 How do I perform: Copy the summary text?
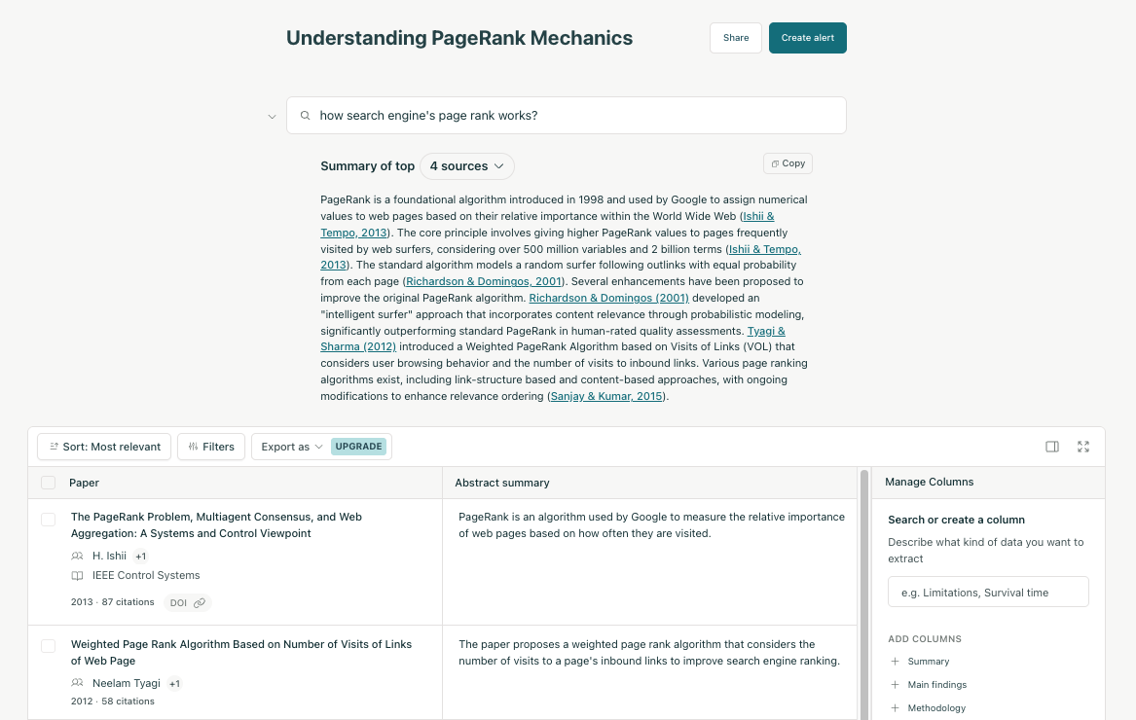pyautogui.click(x=788, y=163)
